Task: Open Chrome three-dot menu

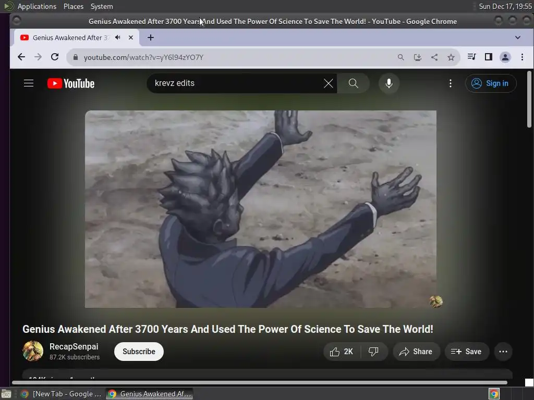Action: coord(522,57)
